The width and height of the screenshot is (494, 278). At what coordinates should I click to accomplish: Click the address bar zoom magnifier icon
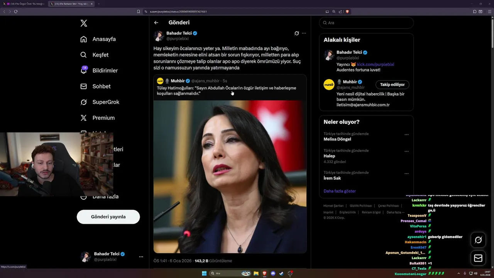(x=334, y=12)
